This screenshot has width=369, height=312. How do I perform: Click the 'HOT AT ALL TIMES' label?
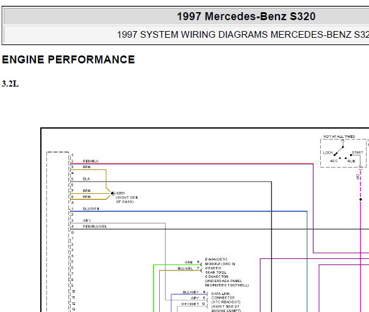(x=339, y=136)
